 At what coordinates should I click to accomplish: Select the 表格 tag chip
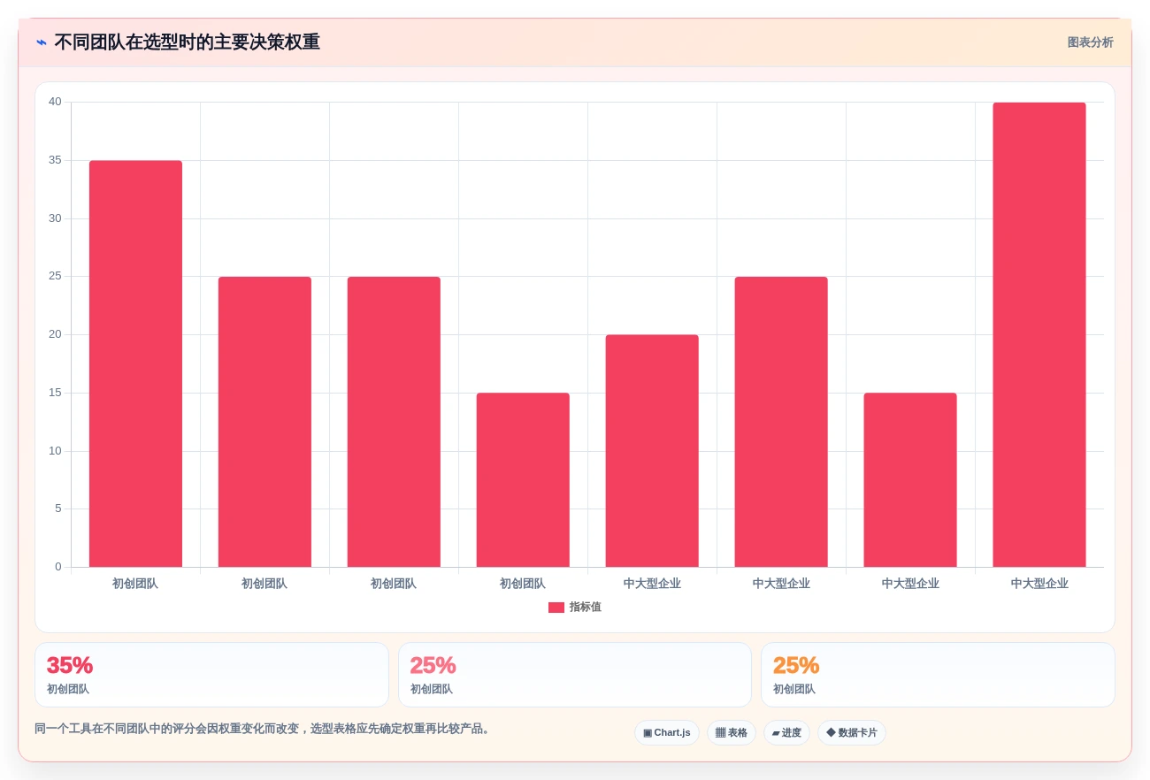click(732, 733)
